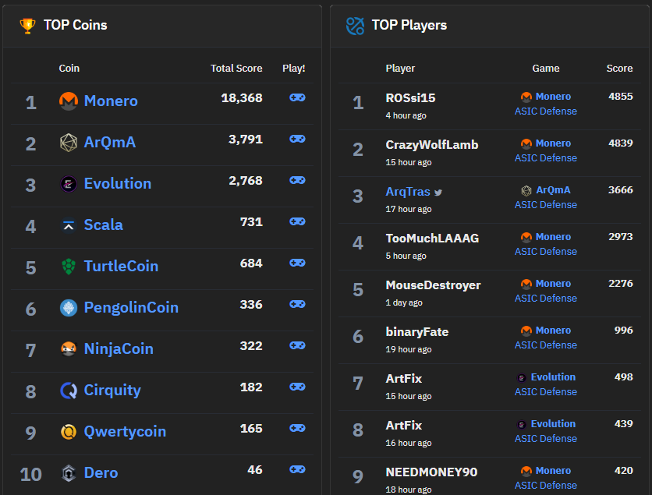Viewport: 652px width, 495px height.
Task: Click the ArQmA icon in ArqTras player row
Action: pos(526,190)
